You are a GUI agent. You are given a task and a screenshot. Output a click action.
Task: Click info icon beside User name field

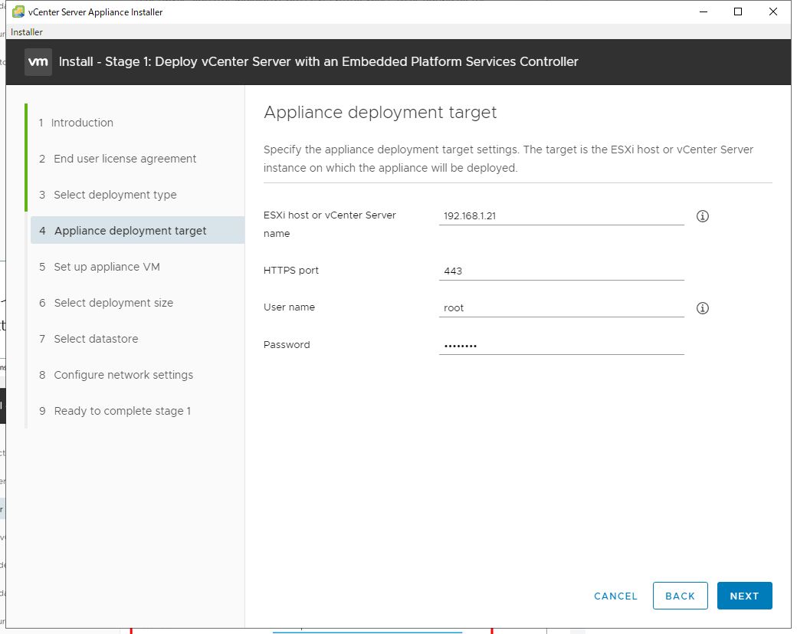pyautogui.click(x=702, y=308)
